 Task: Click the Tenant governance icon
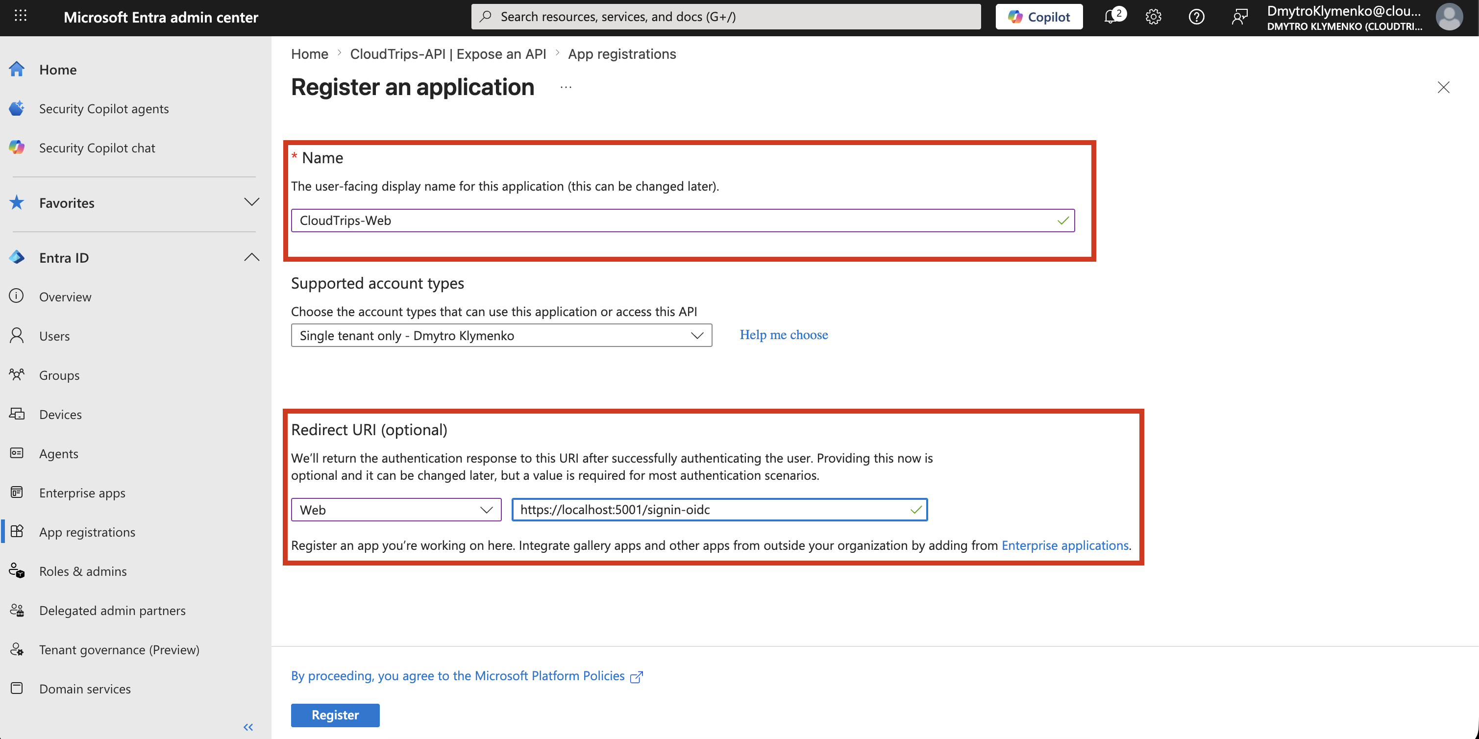(17, 649)
